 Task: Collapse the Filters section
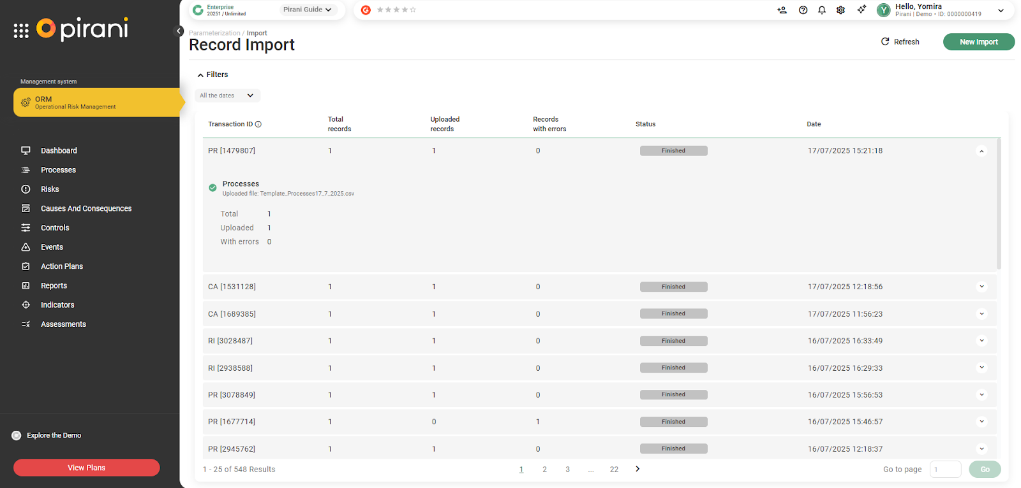coord(212,75)
